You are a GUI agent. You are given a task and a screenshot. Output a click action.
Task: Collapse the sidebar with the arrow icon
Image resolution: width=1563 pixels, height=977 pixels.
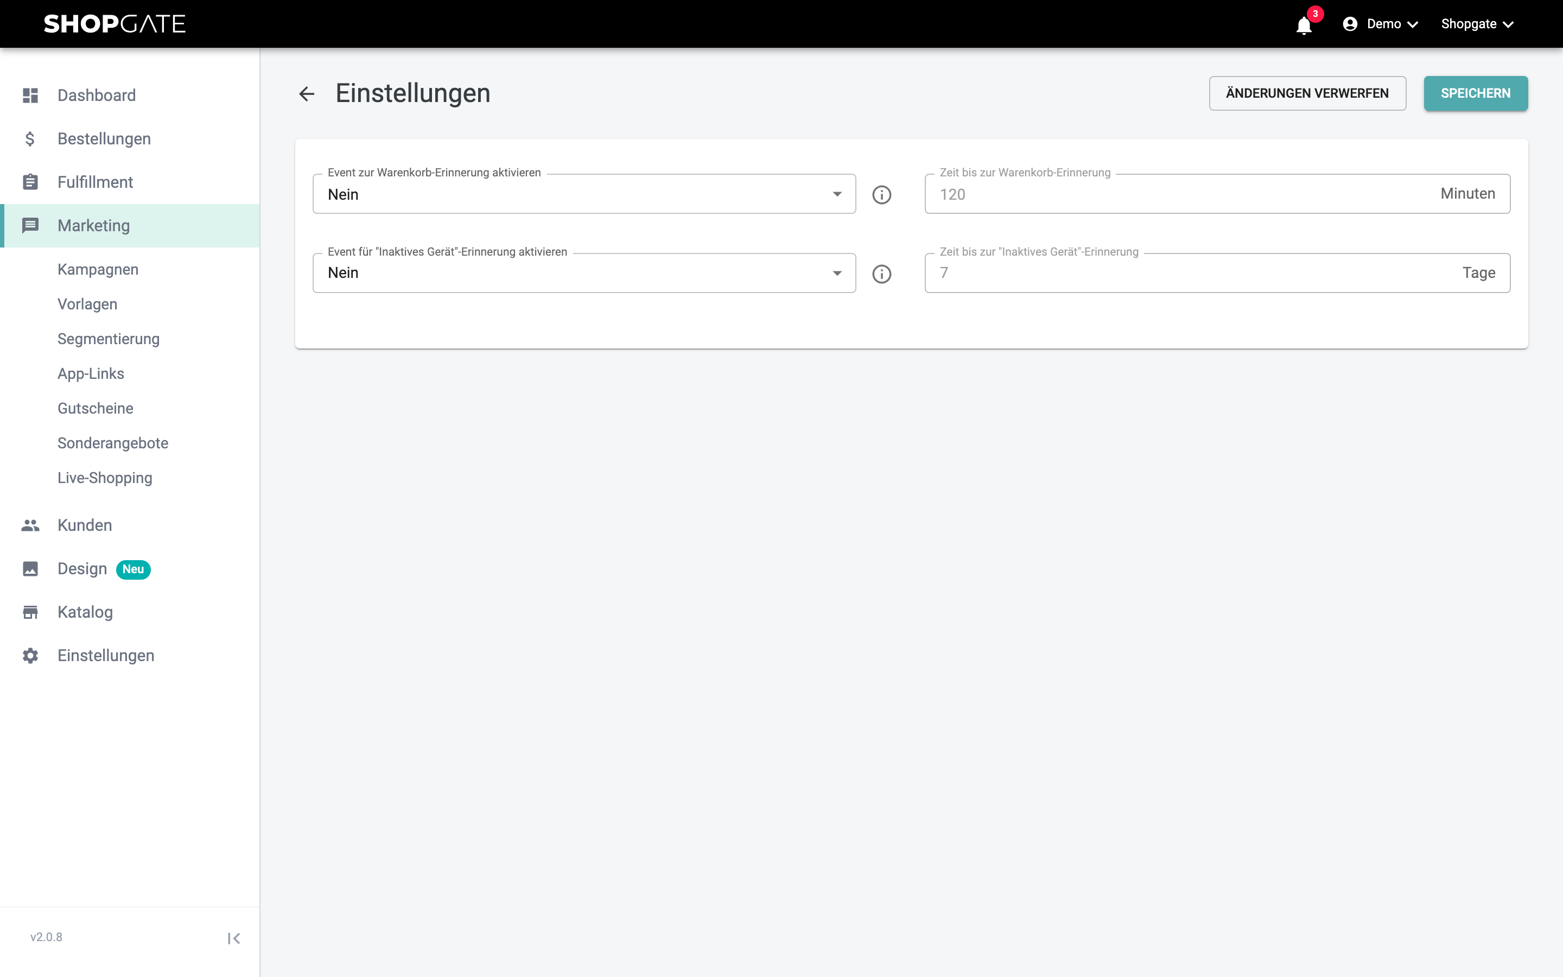(x=234, y=938)
